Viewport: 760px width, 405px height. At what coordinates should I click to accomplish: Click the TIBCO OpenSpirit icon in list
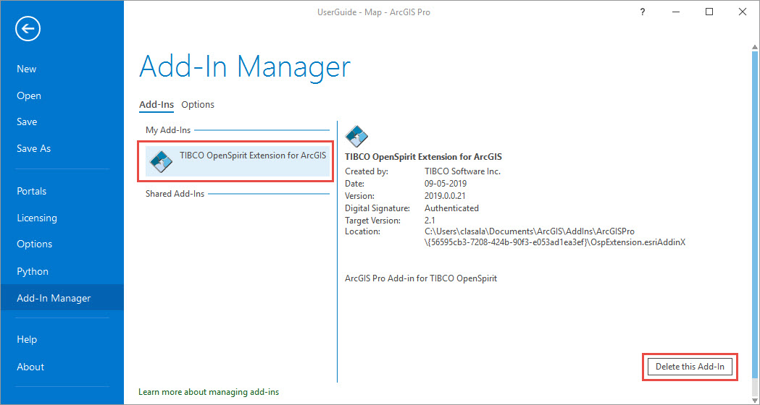161,161
